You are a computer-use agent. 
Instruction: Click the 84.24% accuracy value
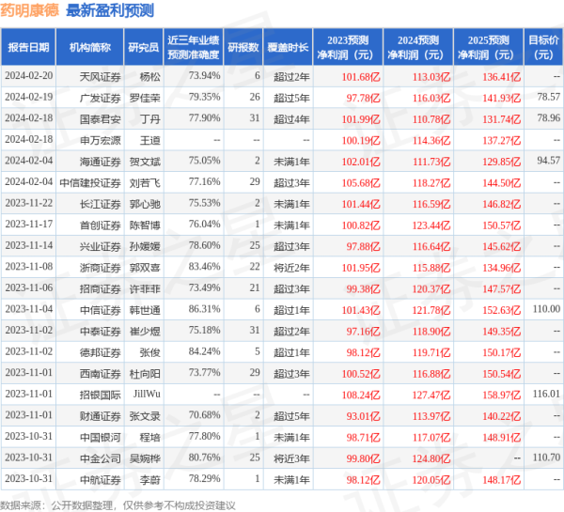[x=204, y=351]
